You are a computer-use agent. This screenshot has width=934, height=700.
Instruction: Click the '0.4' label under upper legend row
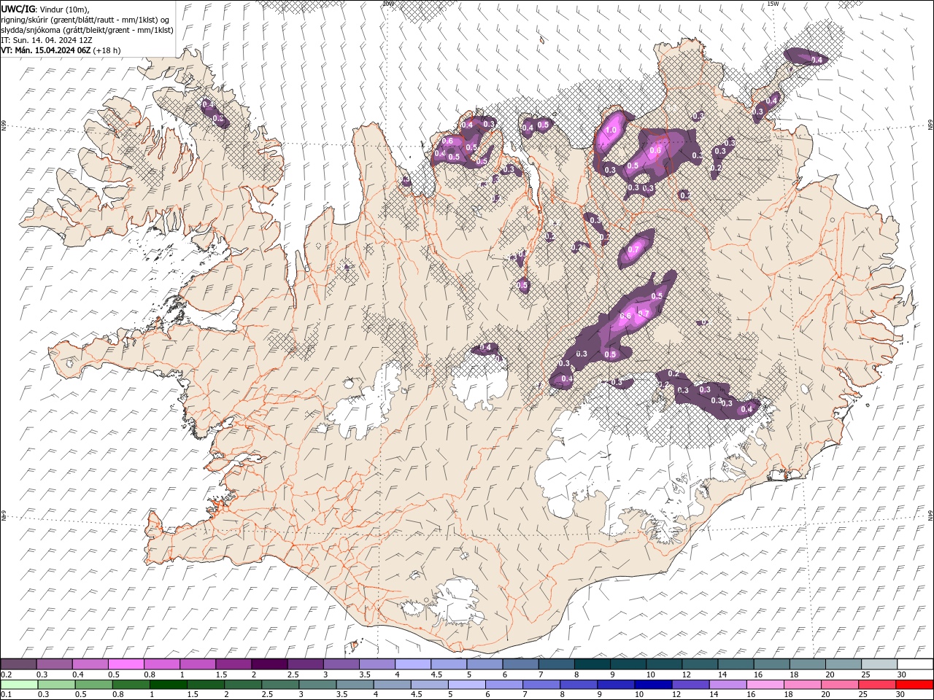click(78, 674)
